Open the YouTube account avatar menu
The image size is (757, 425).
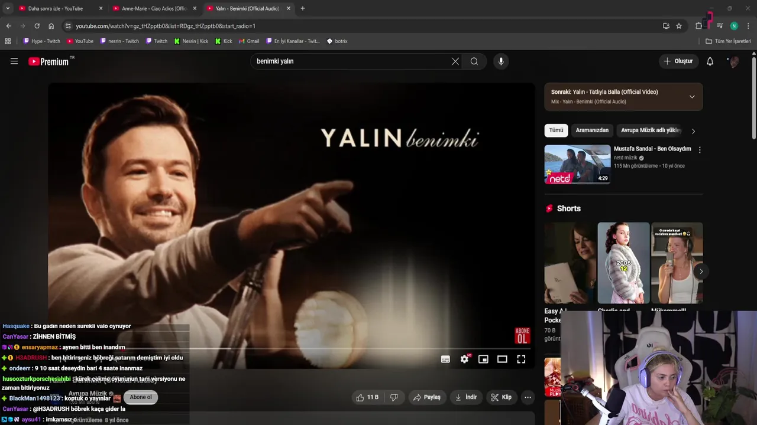click(734, 61)
